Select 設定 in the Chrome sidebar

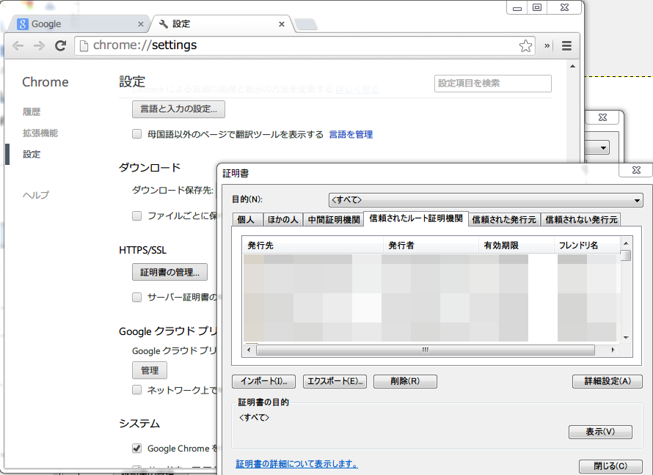coord(32,155)
